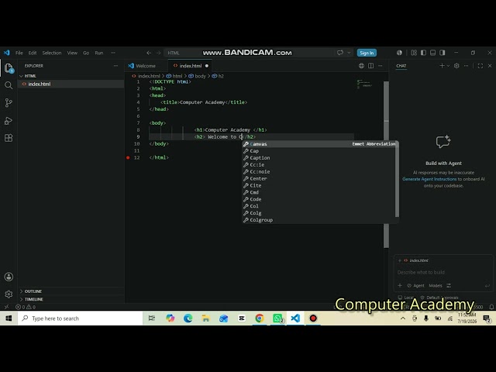Toggle the Secondary Side Bar

[x=443, y=53]
